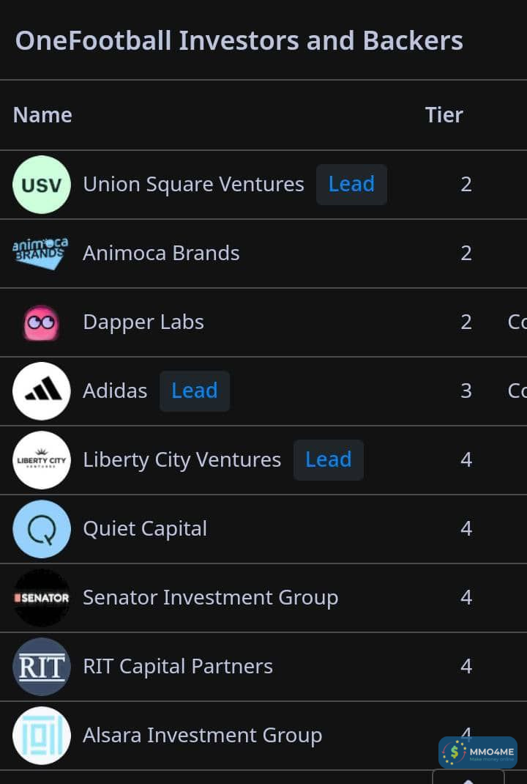Viewport: 527px width, 784px height.
Task: Click the Animoca Brands logo icon
Action: (41, 254)
